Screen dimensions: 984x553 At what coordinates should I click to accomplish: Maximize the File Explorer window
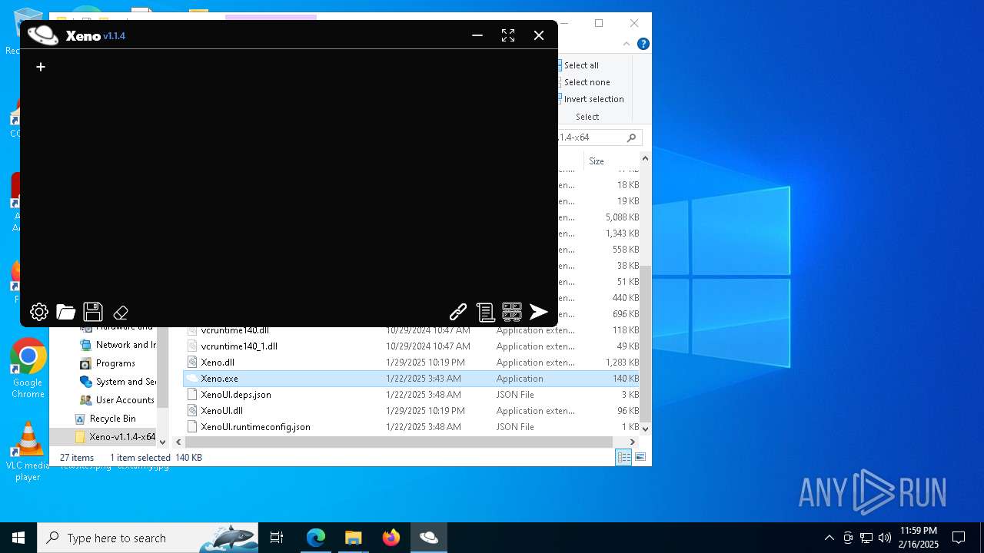599,23
